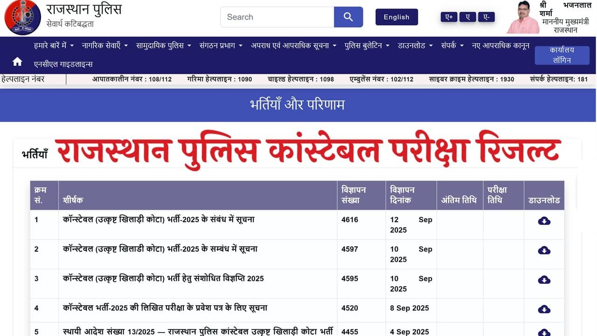The width and height of the screenshot is (597, 336).
Task: Increase font size with ए+ button
Action: [449, 17]
